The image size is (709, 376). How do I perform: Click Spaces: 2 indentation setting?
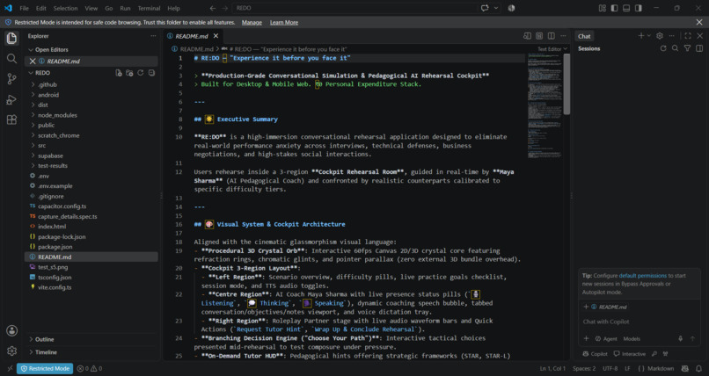(584, 369)
